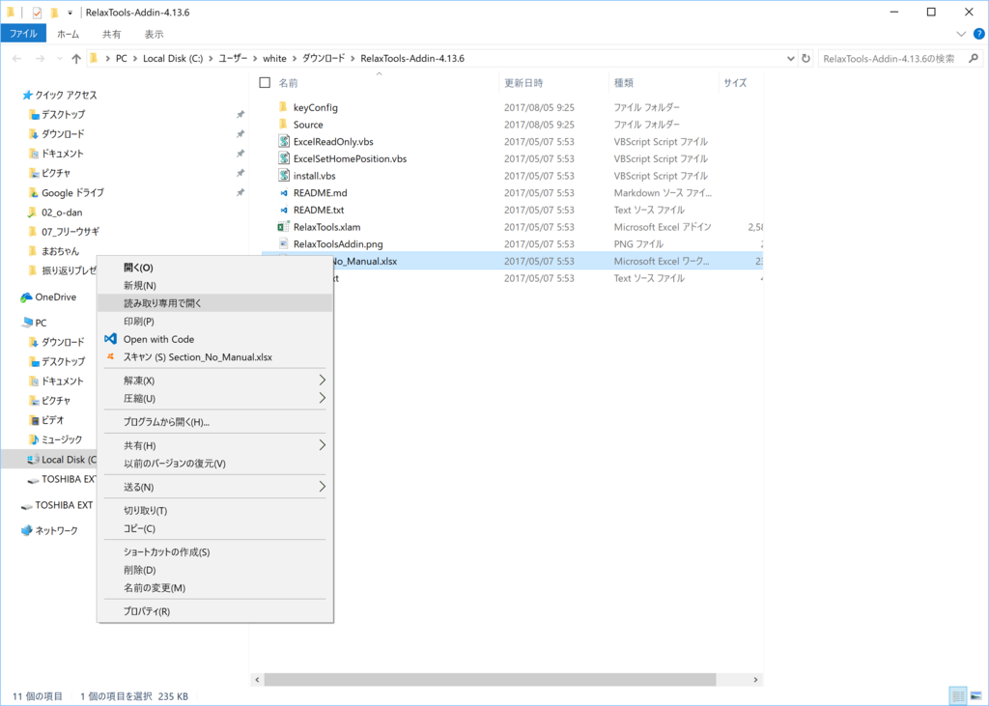Select ネットワーク in navigation pane

tap(50, 530)
